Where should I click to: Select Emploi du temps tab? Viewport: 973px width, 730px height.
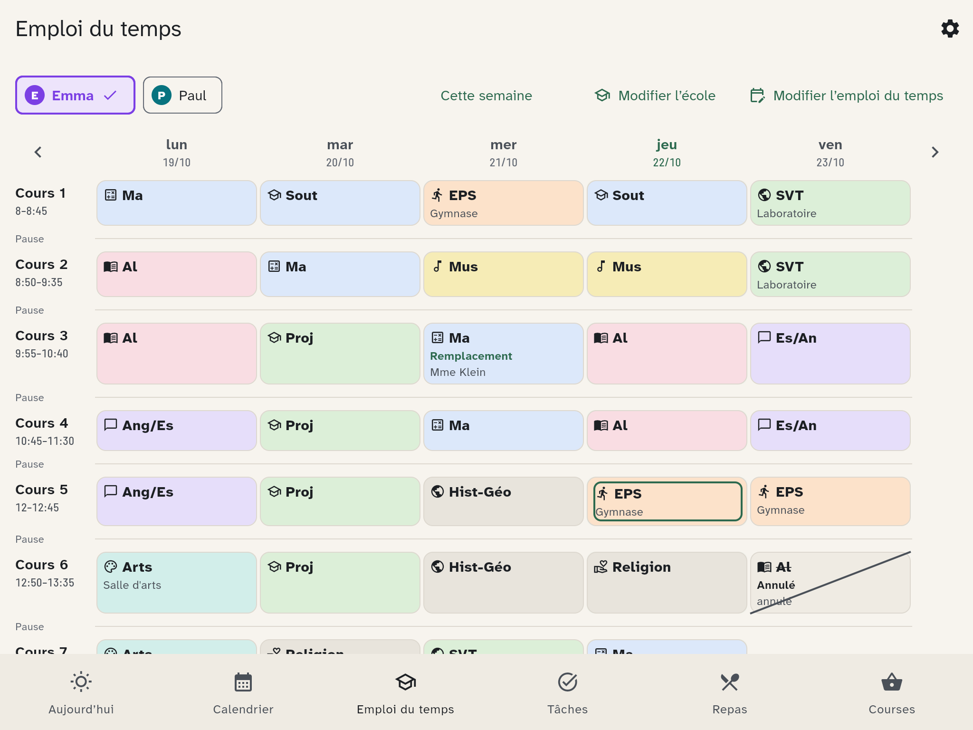(405, 692)
